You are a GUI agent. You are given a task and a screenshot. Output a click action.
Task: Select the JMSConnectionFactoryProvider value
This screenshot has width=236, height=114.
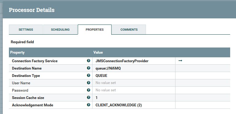(x=122, y=61)
